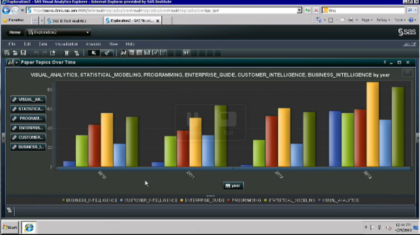Screen dimensions: 420x235
Task: Click the export icon in toolbar
Action: [52, 53]
